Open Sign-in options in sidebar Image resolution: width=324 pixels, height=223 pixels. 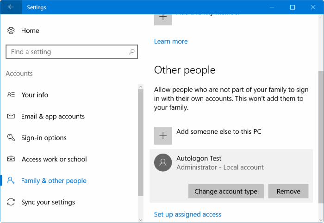pos(44,138)
